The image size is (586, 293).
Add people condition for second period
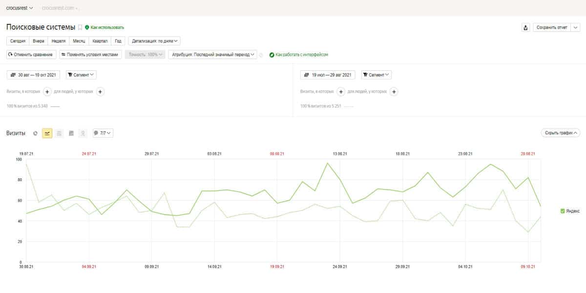coord(394,91)
